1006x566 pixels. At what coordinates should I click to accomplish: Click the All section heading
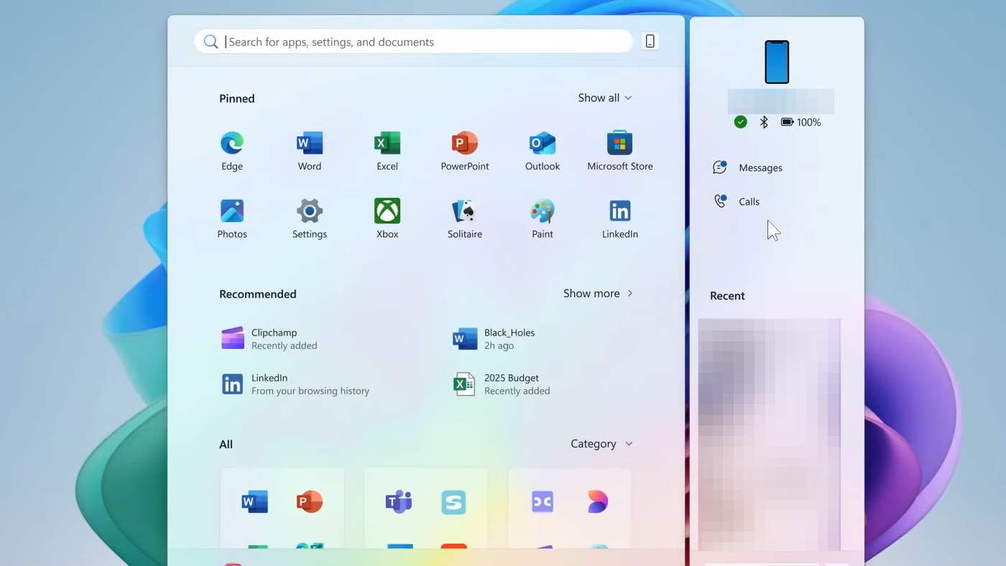[226, 444]
